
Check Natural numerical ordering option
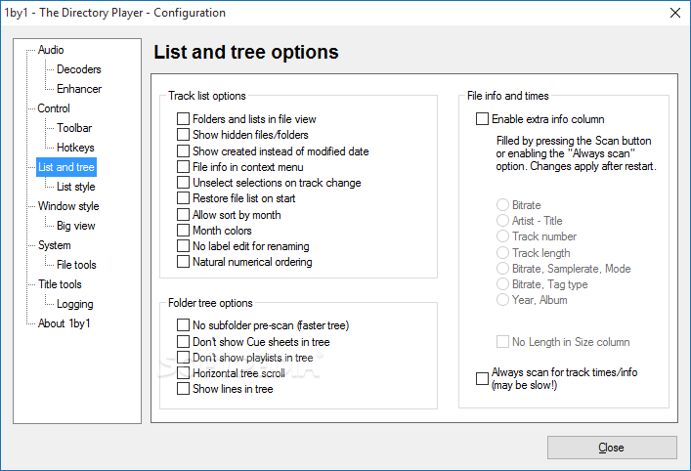(184, 262)
